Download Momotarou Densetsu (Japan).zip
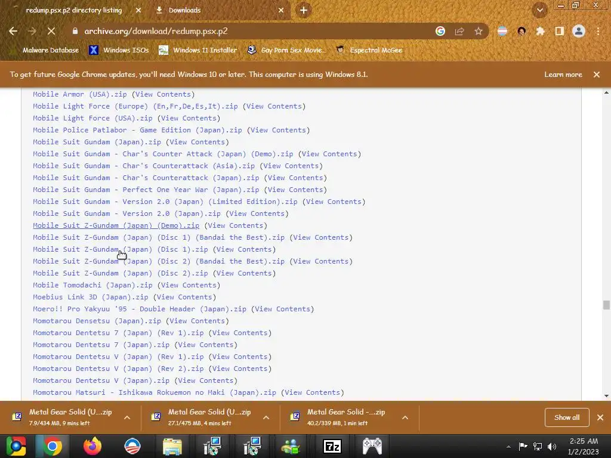The image size is (611, 458). (x=97, y=321)
